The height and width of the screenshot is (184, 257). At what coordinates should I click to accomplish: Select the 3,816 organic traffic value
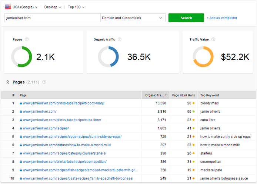tap(162, 111)
